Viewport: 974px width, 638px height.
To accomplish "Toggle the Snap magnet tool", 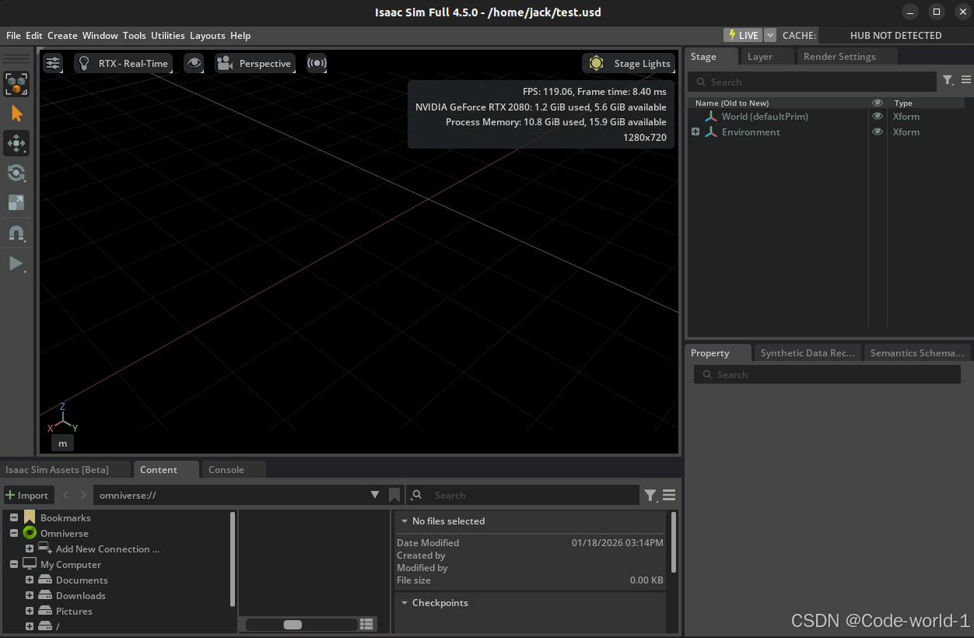I will (16, 233).
